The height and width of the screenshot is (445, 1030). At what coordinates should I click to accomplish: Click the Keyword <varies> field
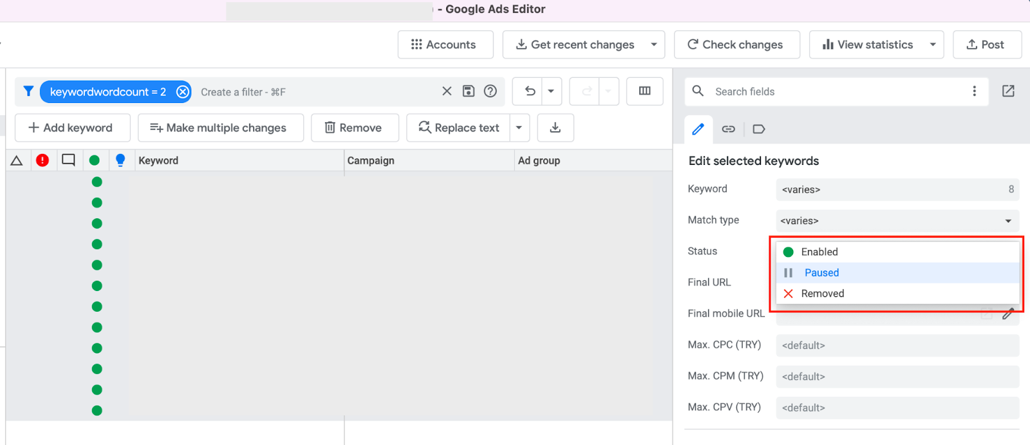(897, 189)
